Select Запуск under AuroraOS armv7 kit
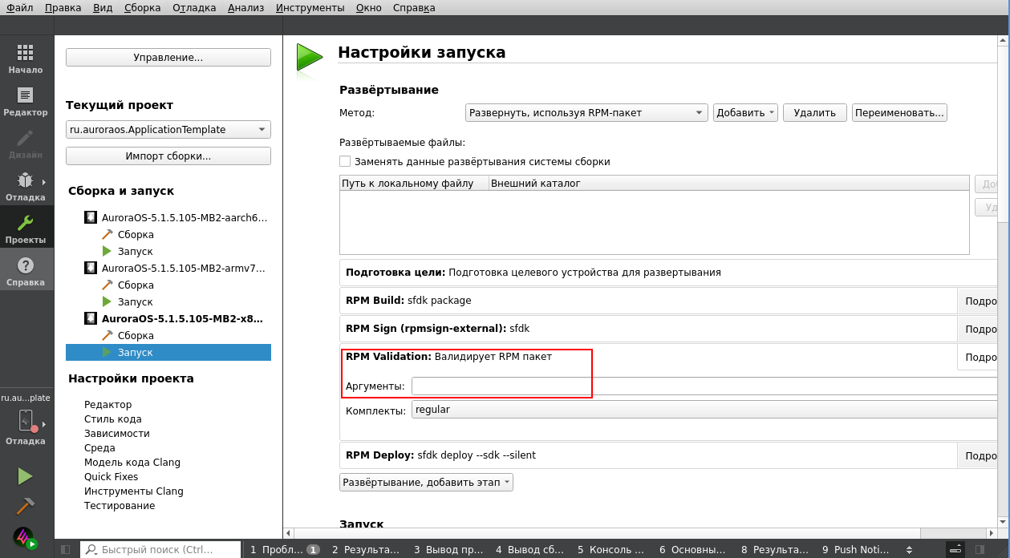This screenshot has height=558, width=1010. click(x=136, y=301)
